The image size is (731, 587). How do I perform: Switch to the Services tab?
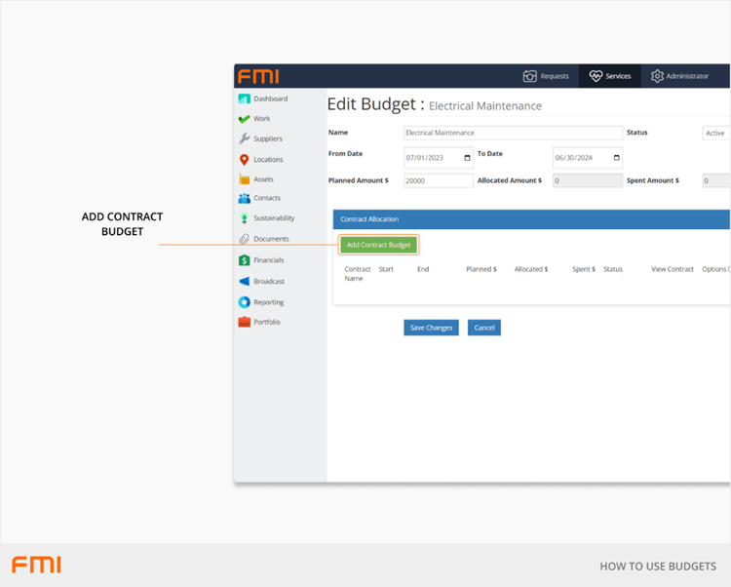tap(610, 76)
